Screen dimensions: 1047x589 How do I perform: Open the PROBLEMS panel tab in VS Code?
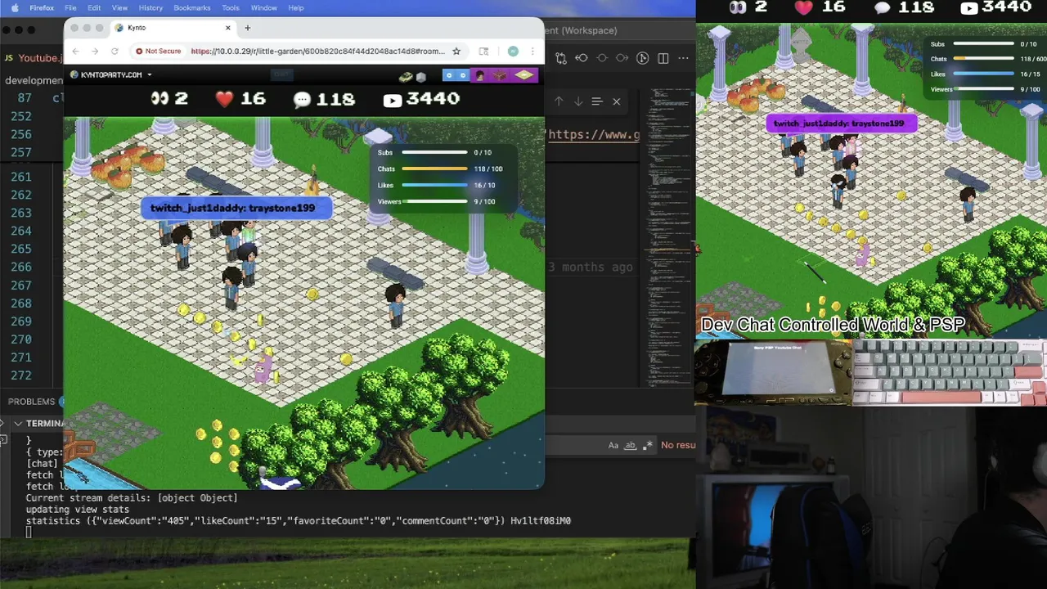click(32, 402)
